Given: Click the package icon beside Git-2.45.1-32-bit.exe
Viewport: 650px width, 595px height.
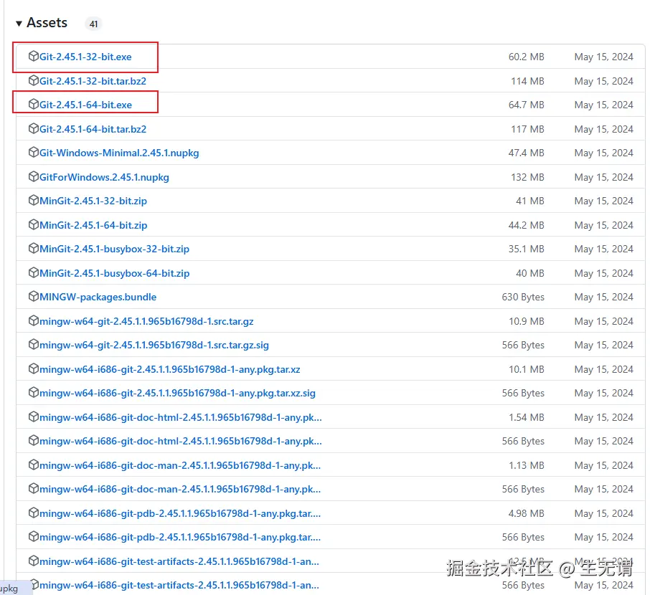Looking at the screenshot, I should click(34, 56).
